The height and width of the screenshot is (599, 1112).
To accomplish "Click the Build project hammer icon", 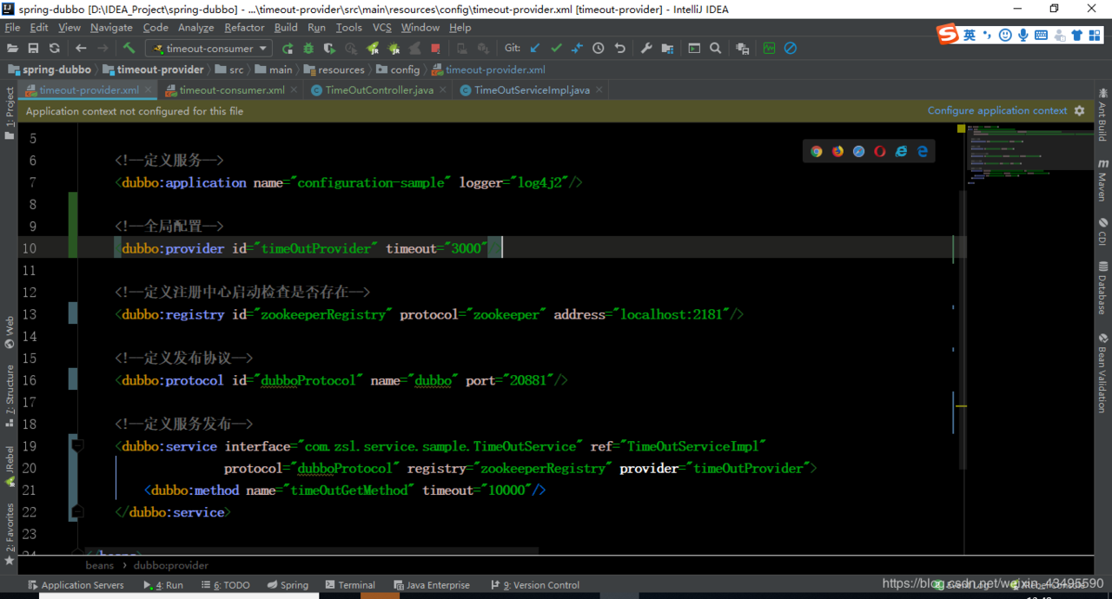I will click(129, 49).
